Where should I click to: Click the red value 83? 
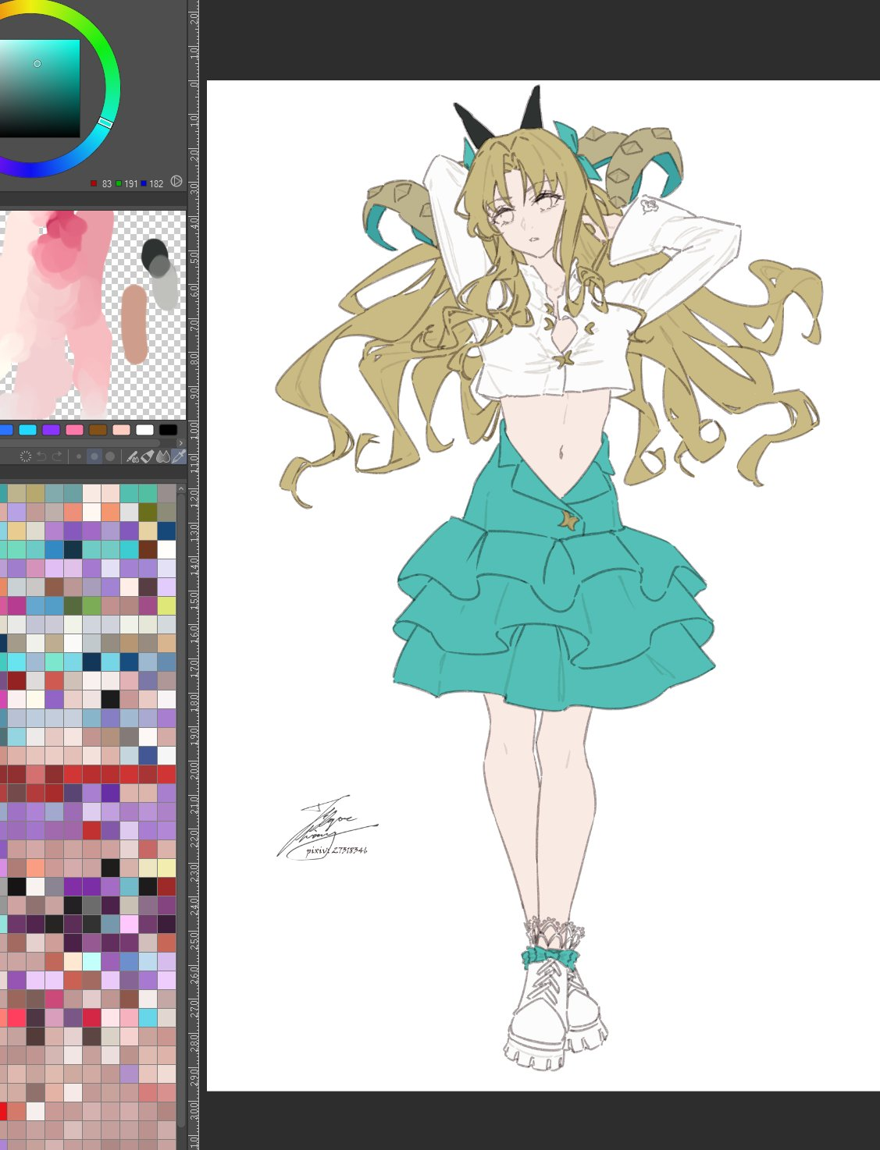[x=106, y=184]
